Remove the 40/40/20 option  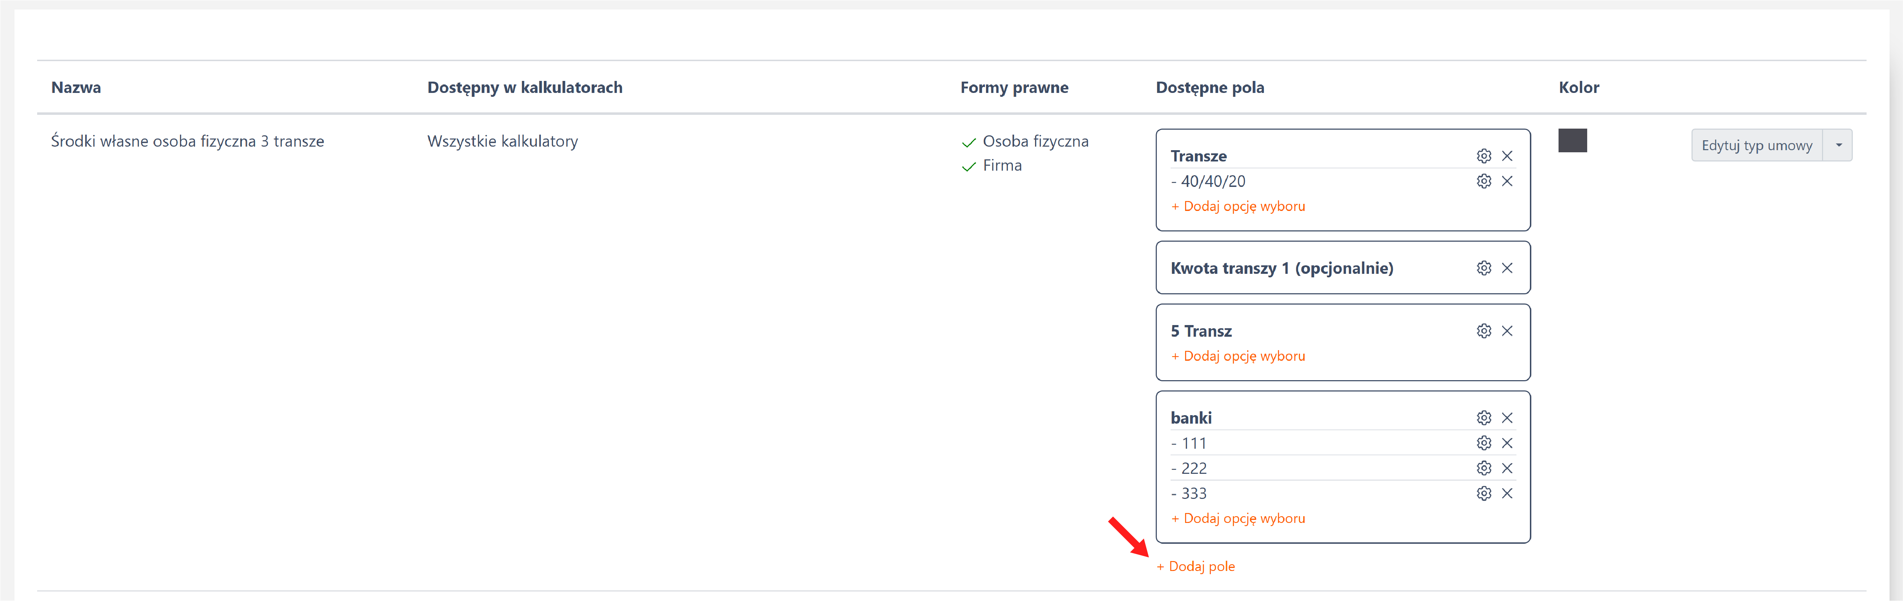1507,181
